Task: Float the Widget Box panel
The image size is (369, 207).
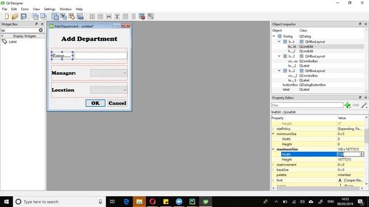Action: [36, 24]
